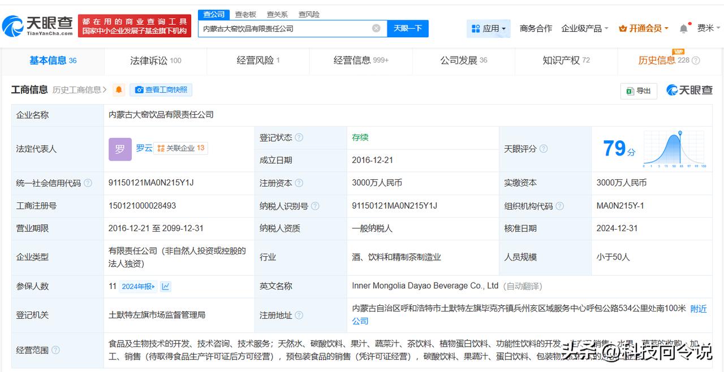Click the 导出 Excel export button
724x372 pixels.
pyautogui.click(x=639, y=90)
